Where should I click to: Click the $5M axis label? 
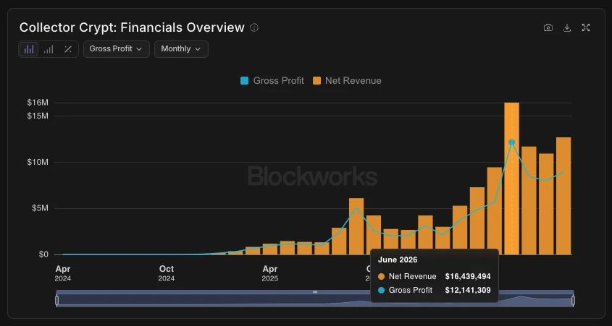[x=40, y=208]
